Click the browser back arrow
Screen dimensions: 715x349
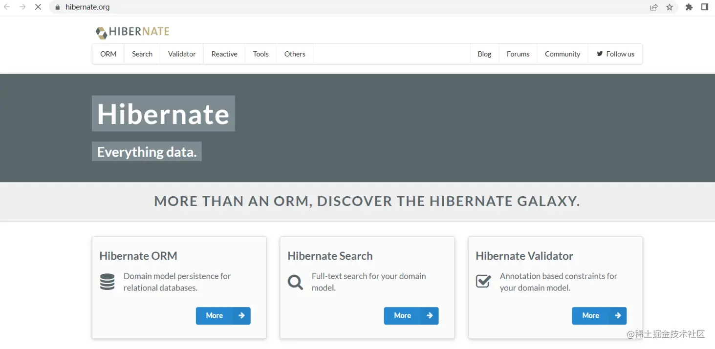pyautogui.click(x=7, y=7)
